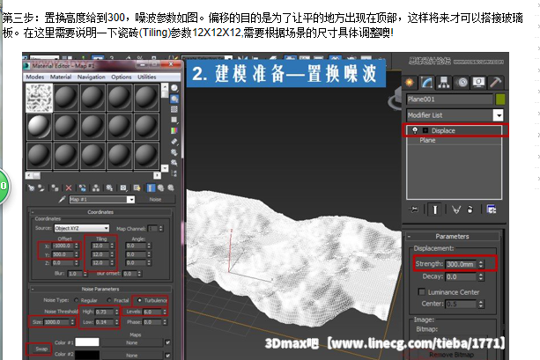Click the white Color #1 swatch

87,342
